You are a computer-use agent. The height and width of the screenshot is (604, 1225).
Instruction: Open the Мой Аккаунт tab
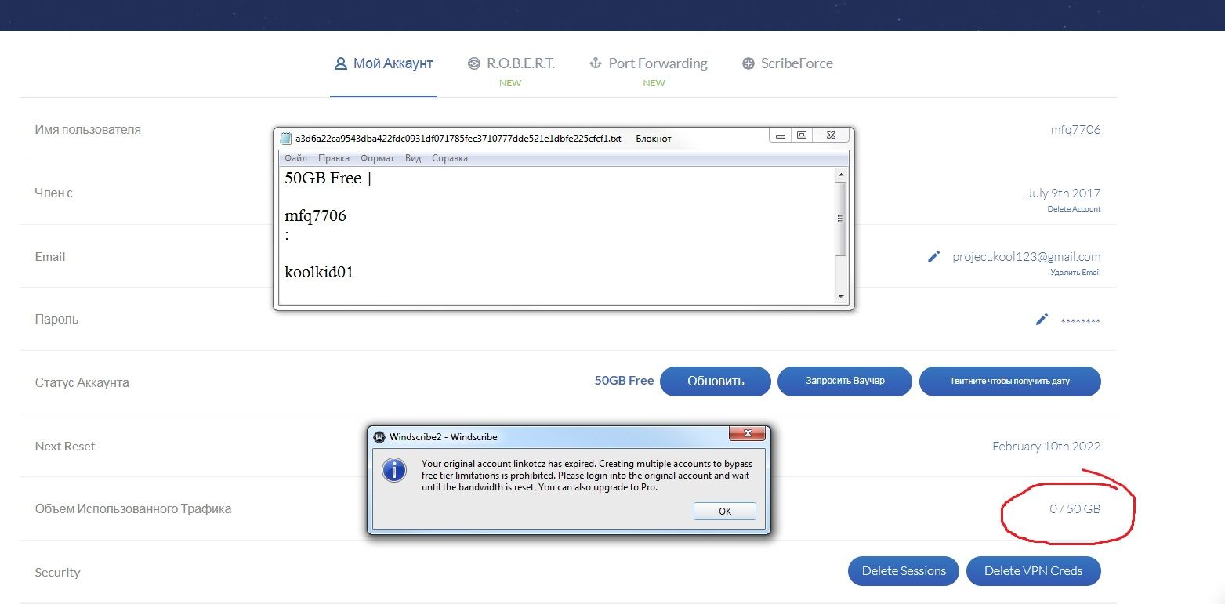coord(383,63)
